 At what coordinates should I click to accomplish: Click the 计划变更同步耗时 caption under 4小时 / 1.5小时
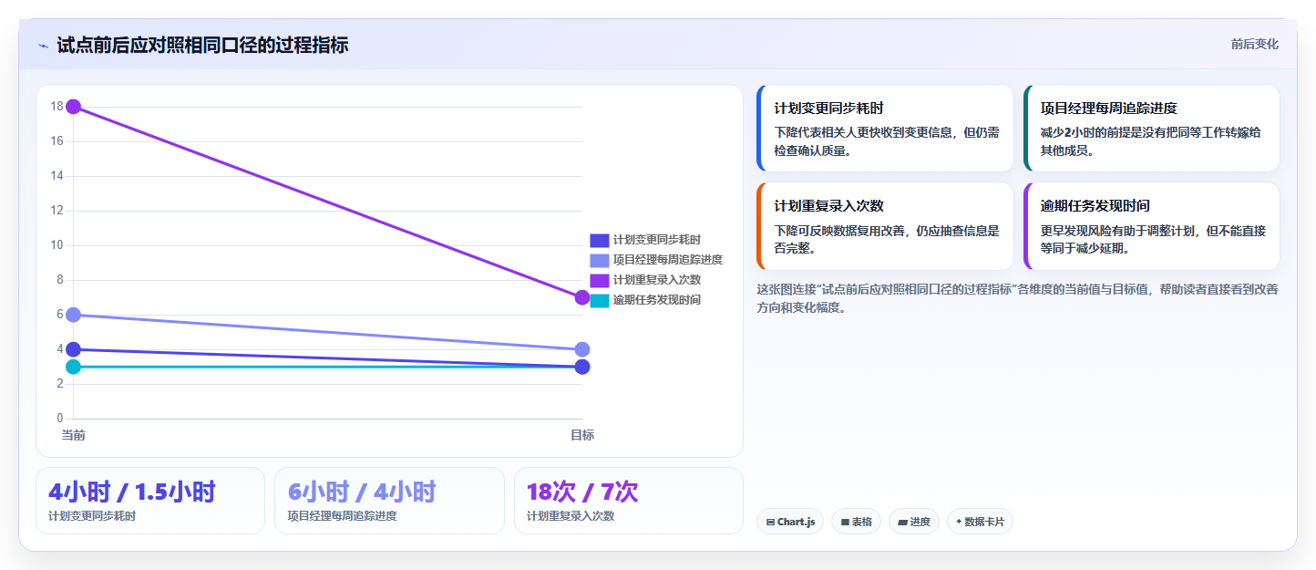pyautogui.click(x=92, y=516)
